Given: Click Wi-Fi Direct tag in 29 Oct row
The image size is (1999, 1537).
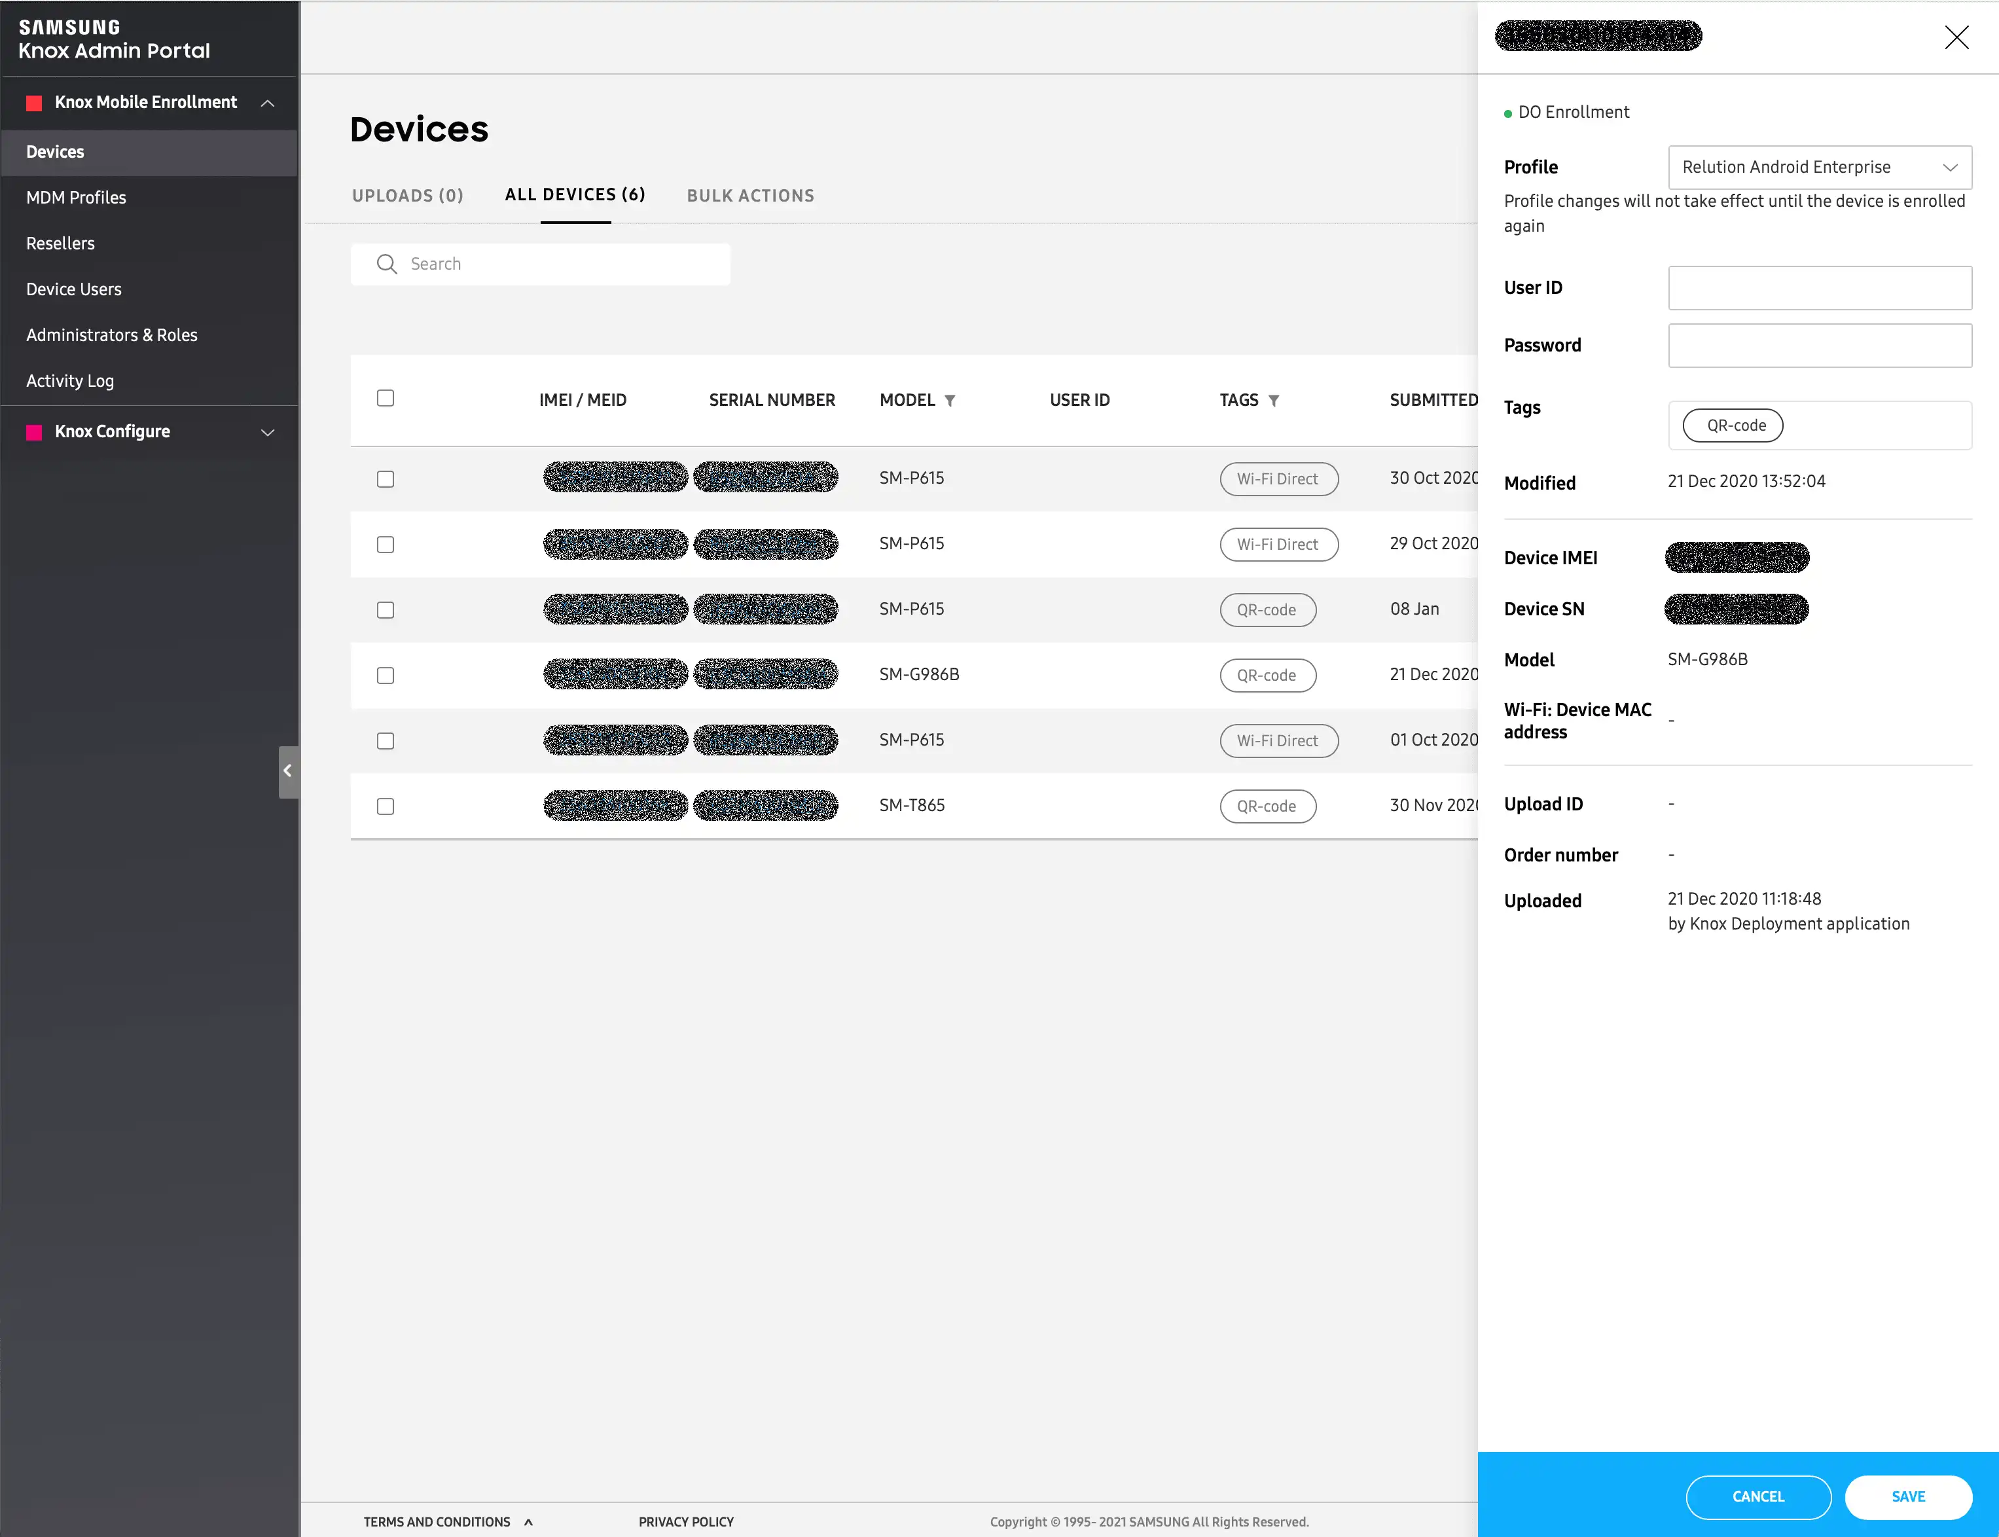Looking at the screenshot, I should (1278, 545).
